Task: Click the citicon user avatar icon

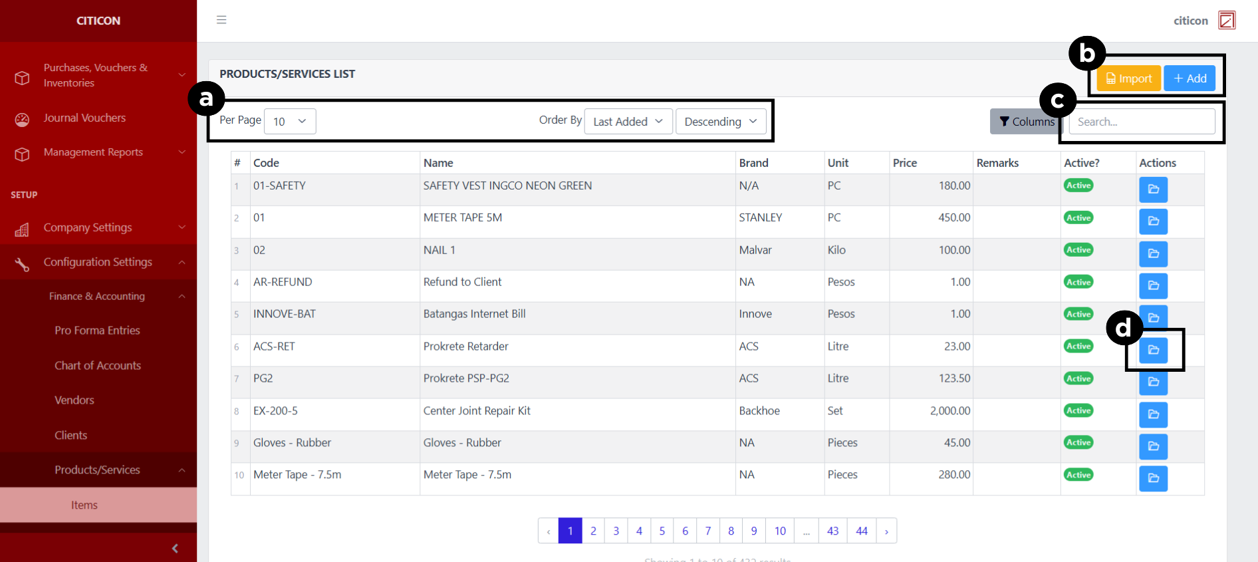Action: pyautogui.click(x=1227, y=21)
